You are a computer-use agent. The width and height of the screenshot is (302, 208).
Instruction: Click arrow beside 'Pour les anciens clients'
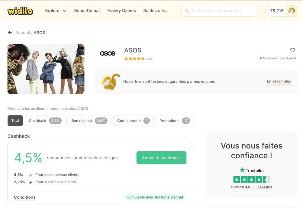pyautogui.click(x=30, y=182)
